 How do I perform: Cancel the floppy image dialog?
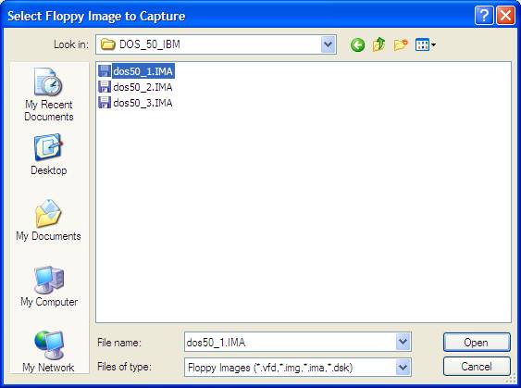pos(477,367)
